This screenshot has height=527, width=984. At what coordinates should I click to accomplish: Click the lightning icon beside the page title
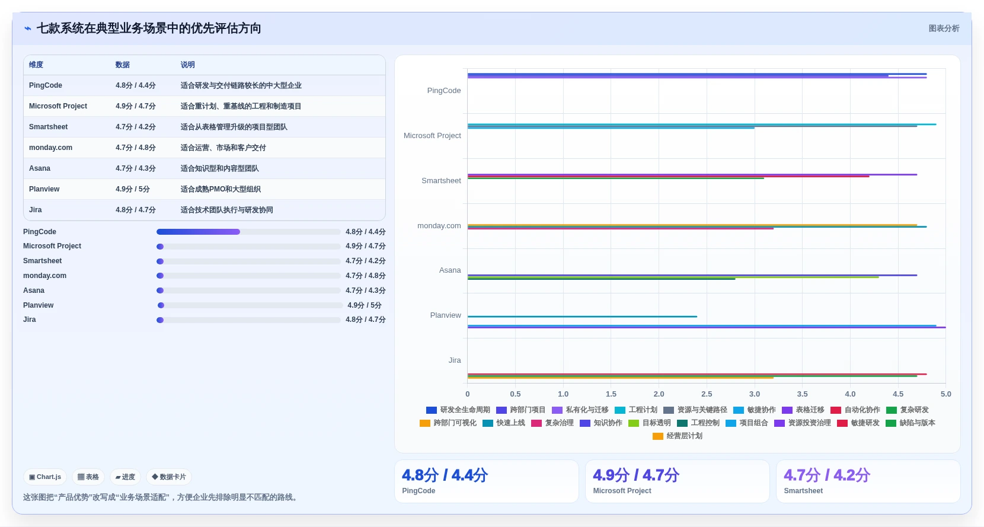[28, 28]
